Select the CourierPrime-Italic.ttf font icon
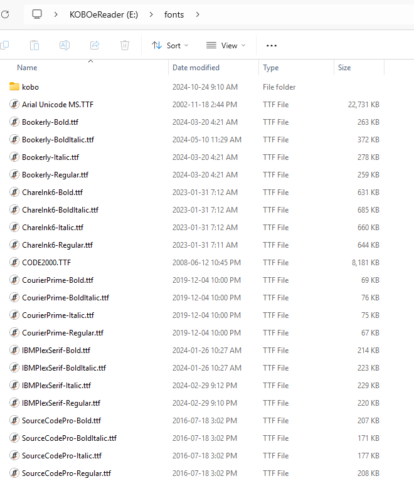414x491 pixels. (x=14, y=315)
